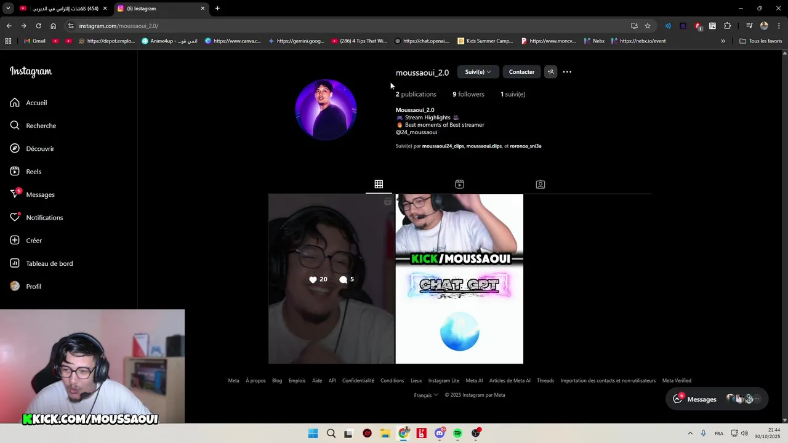Click the browser back arrow

(9, 26)
